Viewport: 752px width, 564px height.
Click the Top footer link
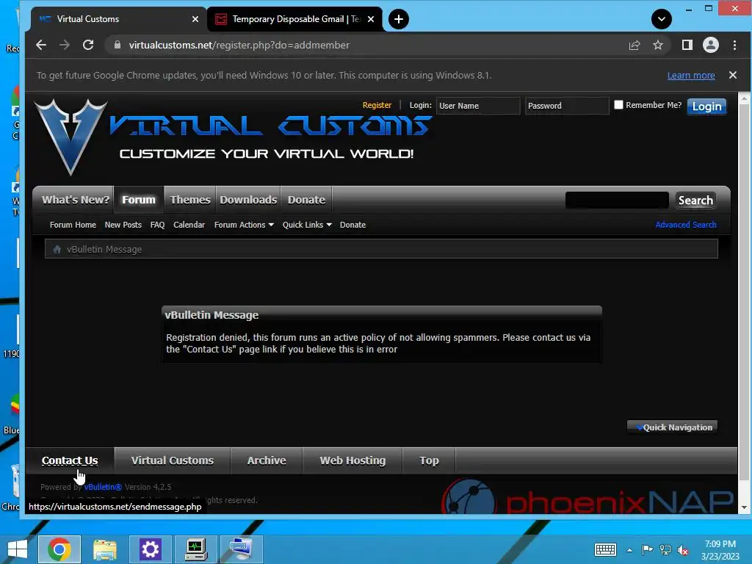[x=429, y=460]
